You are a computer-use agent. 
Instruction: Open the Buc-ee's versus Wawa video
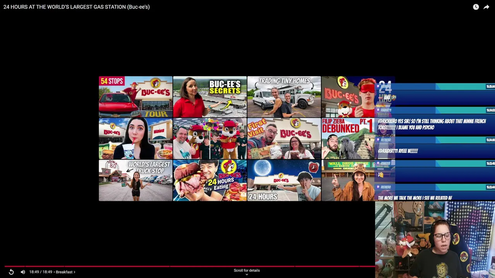click(x=135, y=139)
